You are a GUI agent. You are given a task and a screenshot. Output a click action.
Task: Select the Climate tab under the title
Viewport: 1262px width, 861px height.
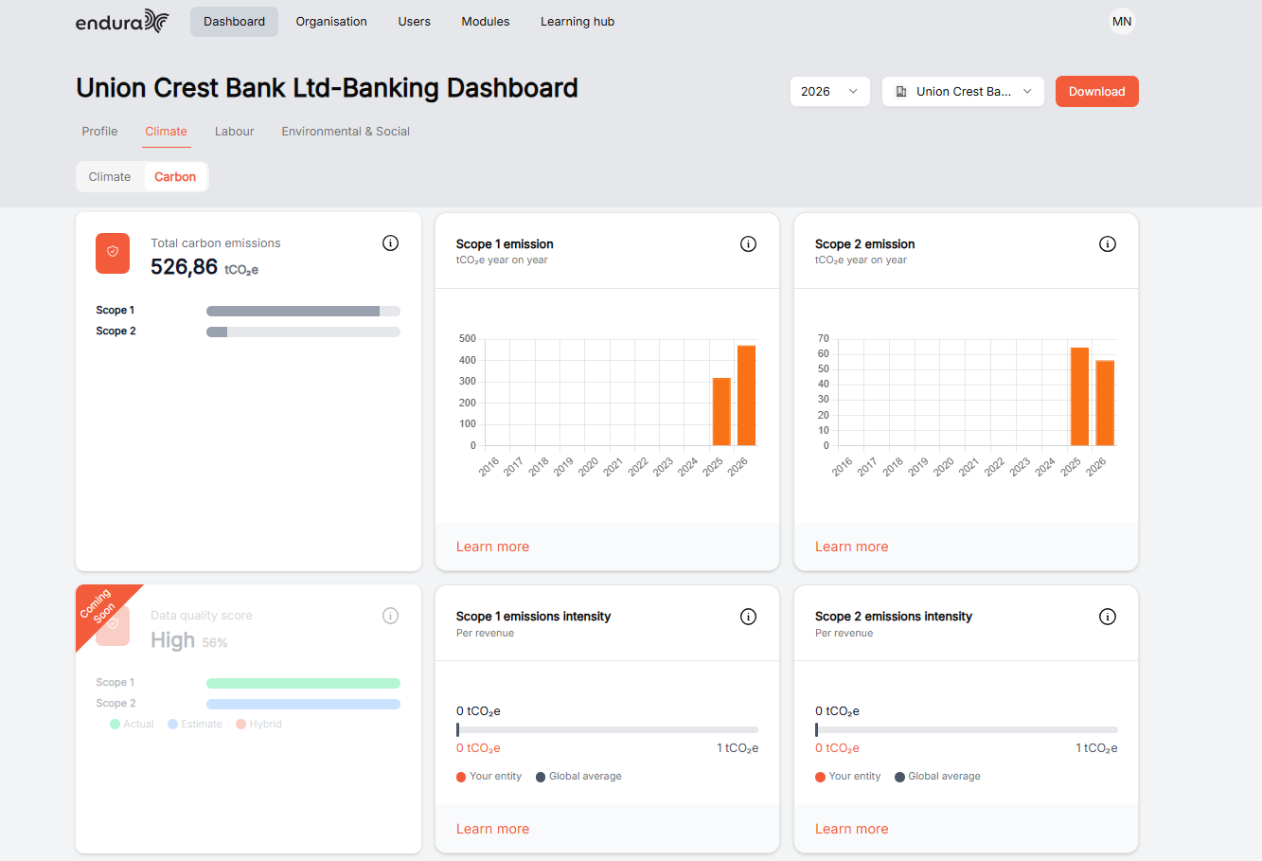[166, 132]
